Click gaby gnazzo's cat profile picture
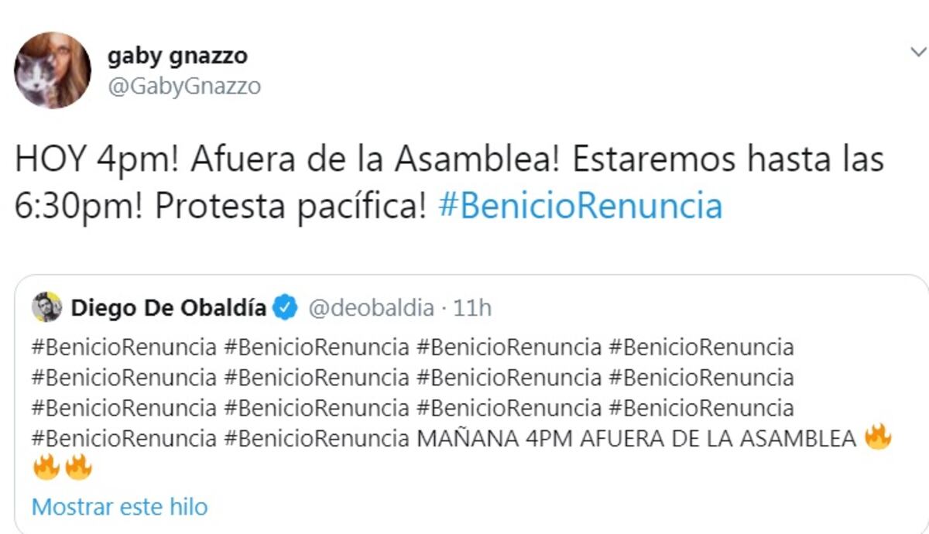Screen dimensions: 929x534 click(x=53, y=70)
